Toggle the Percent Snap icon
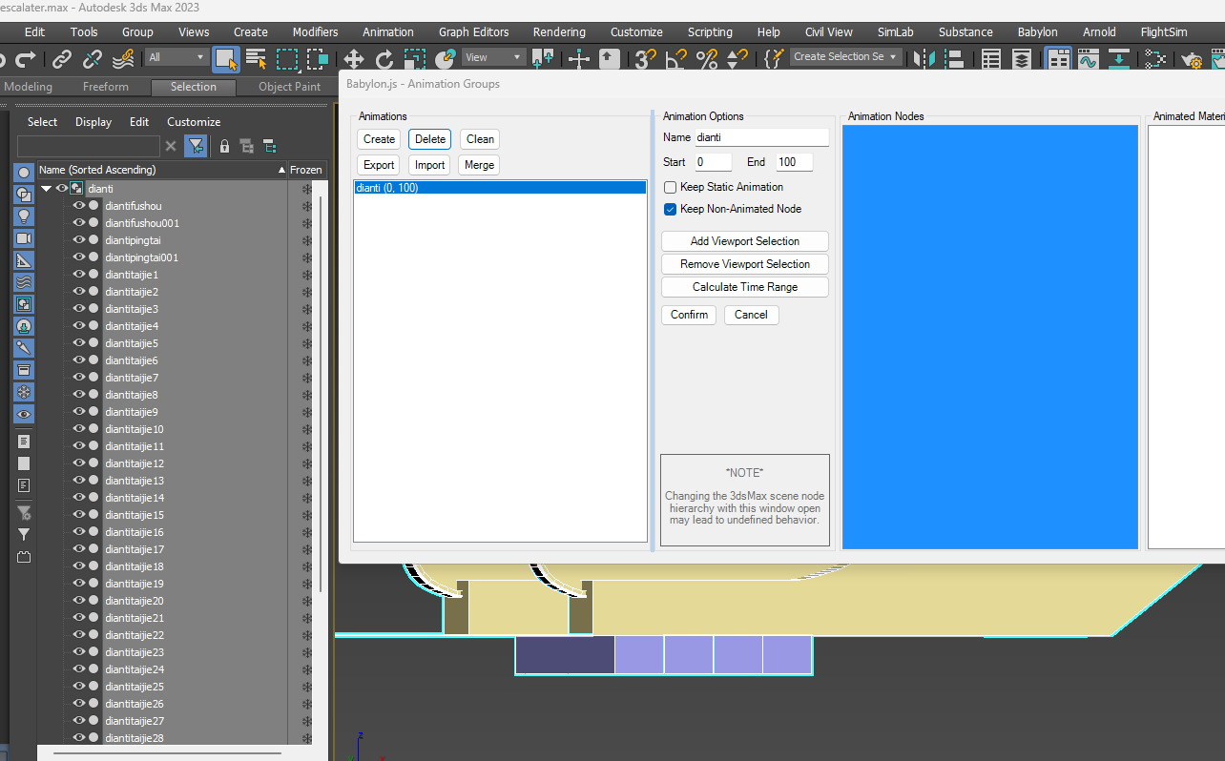Image resolution: width=1225 pixels, height=761 pixels. [x=707, y=59]
